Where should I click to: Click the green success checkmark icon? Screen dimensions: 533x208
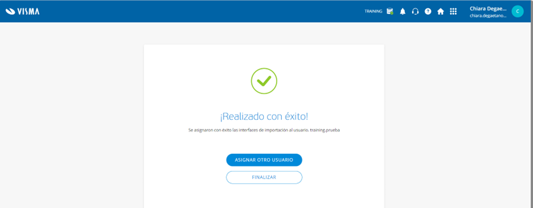point(264,81)
